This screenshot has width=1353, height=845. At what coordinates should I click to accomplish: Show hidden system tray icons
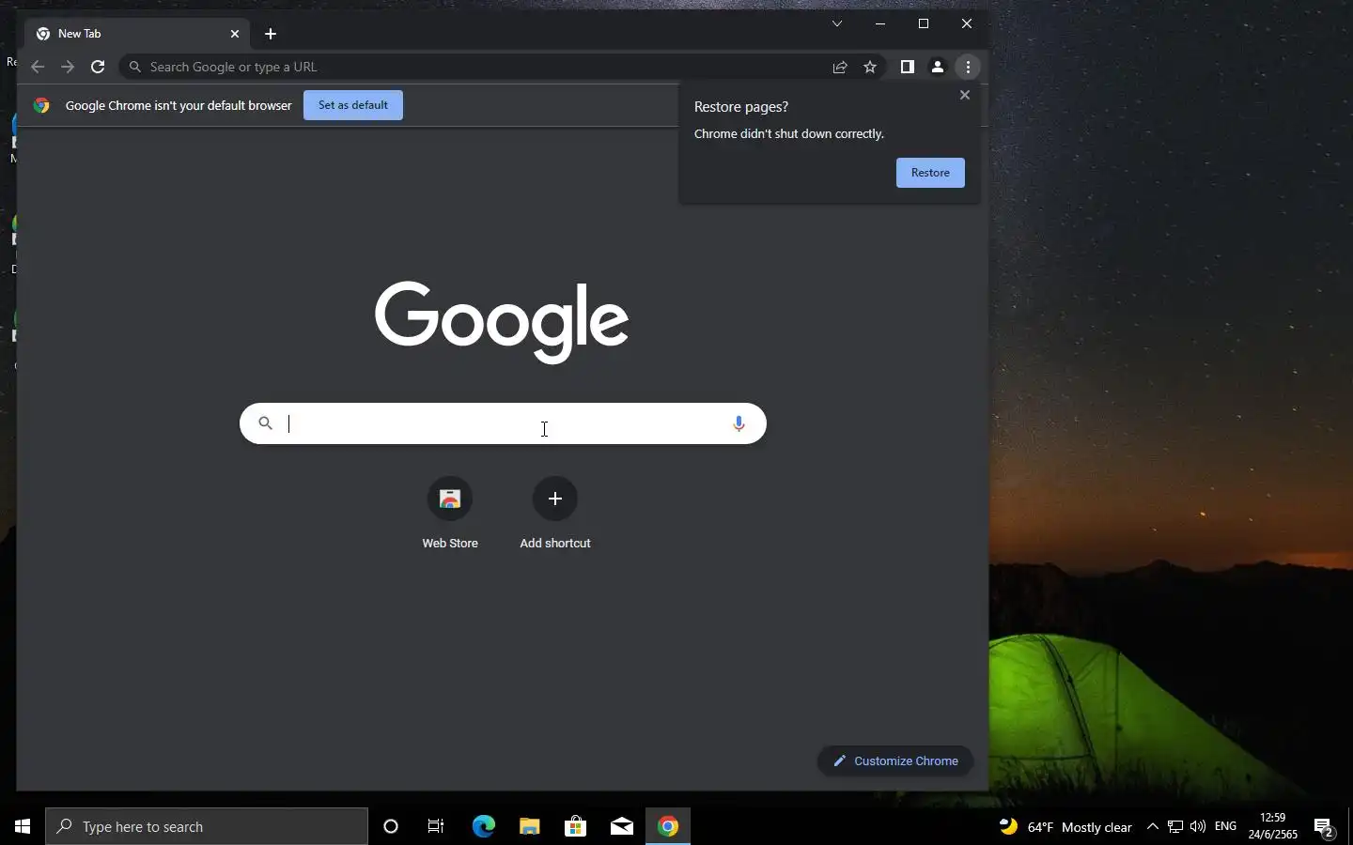pos(1153,826)
